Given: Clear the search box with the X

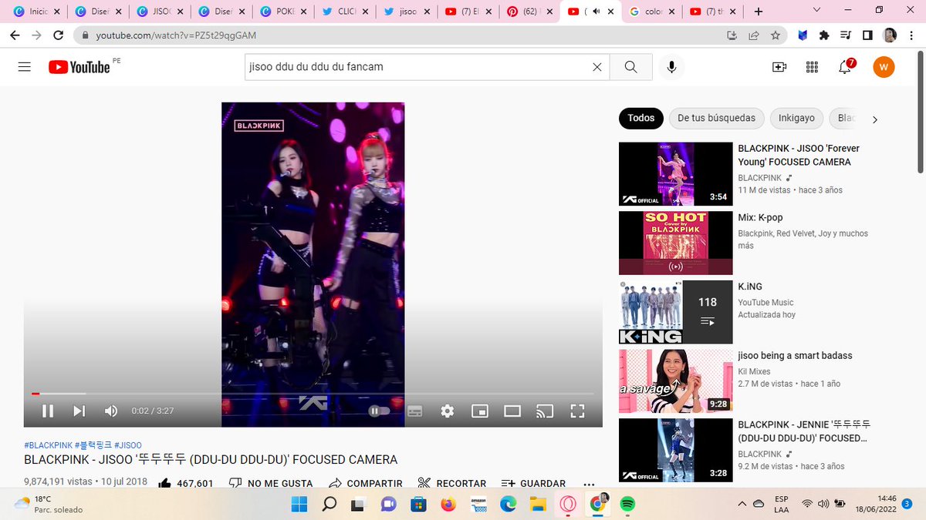Looking at the screenshot, I should pos(597,67).
